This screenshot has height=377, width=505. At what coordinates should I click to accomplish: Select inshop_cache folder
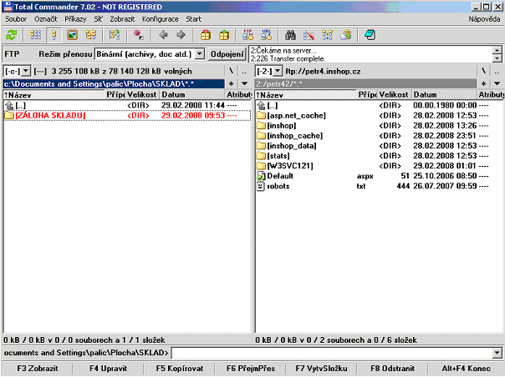379,136
